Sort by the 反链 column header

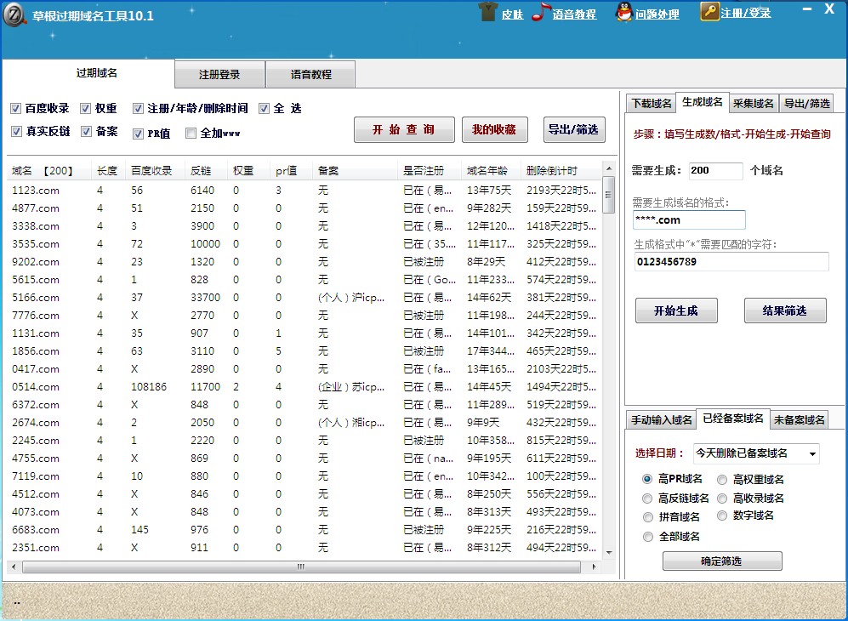pyautogui.click(x=206, y=171)
